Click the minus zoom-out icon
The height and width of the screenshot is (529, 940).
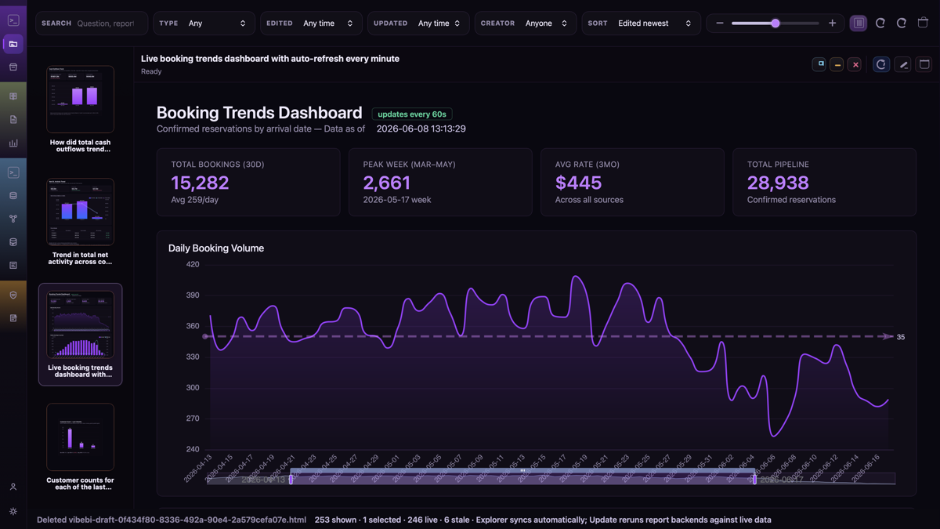coord(720,23)
